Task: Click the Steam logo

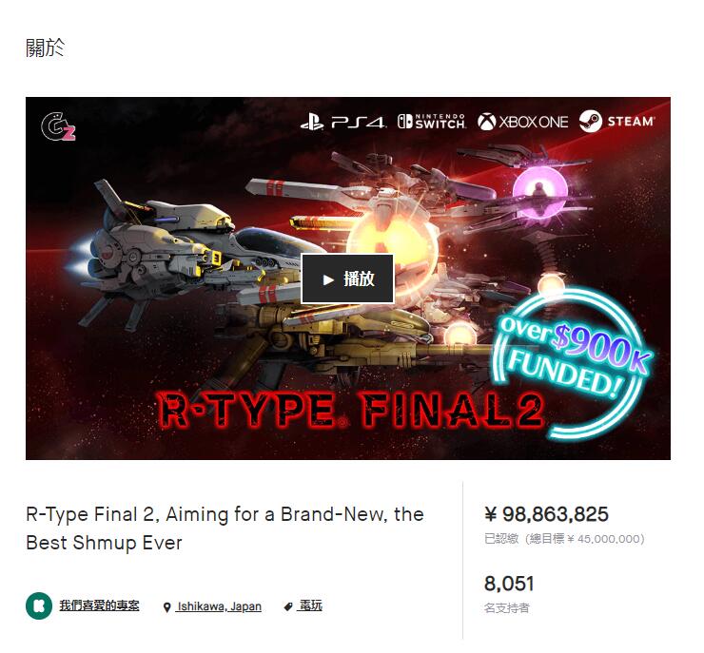Action: (x=616, y=121)
